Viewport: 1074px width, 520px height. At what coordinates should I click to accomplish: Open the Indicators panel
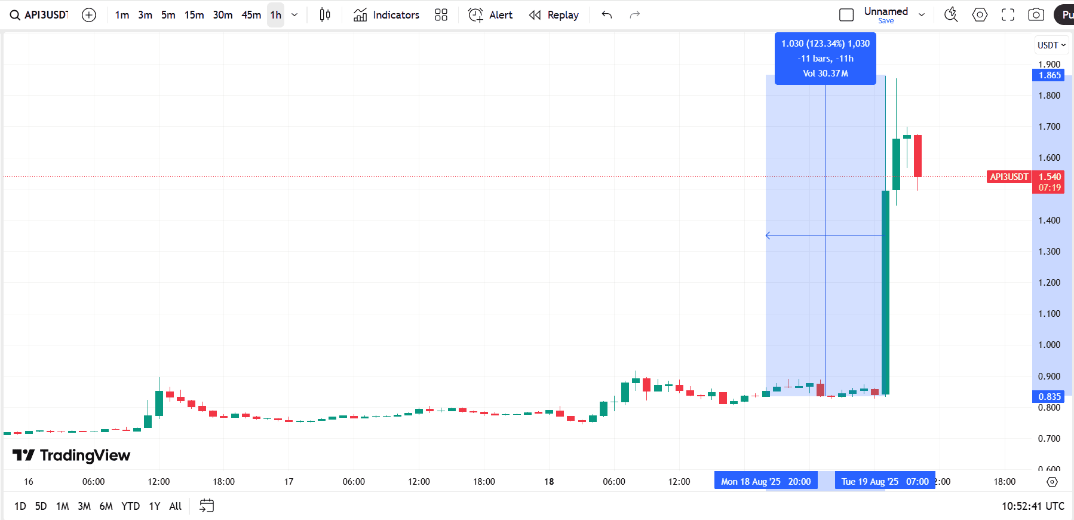[x=386, y=15]
